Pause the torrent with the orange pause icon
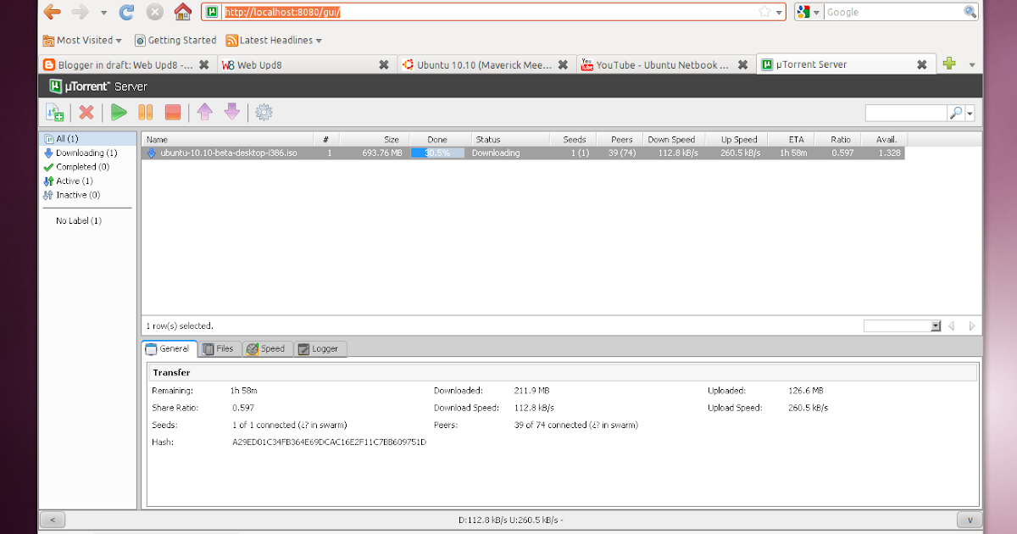 click(146, 112)
